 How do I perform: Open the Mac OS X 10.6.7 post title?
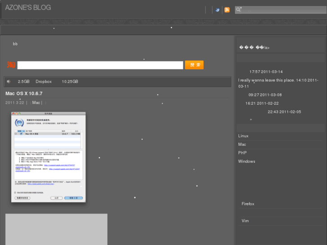[24, 94]
